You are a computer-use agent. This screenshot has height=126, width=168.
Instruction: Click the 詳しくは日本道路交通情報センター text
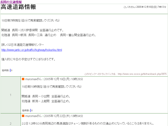[23, 45]
